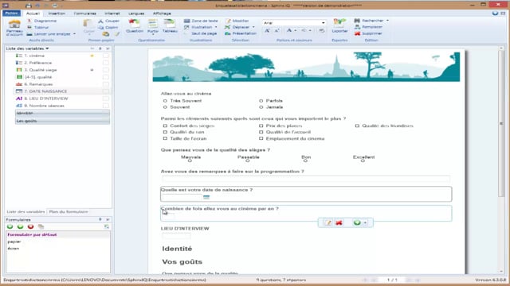Increase the font size in the ribbon
Image resolution: width=510 pixels, height=286 pixels.
pyautogui.click(x=267, y=30)
